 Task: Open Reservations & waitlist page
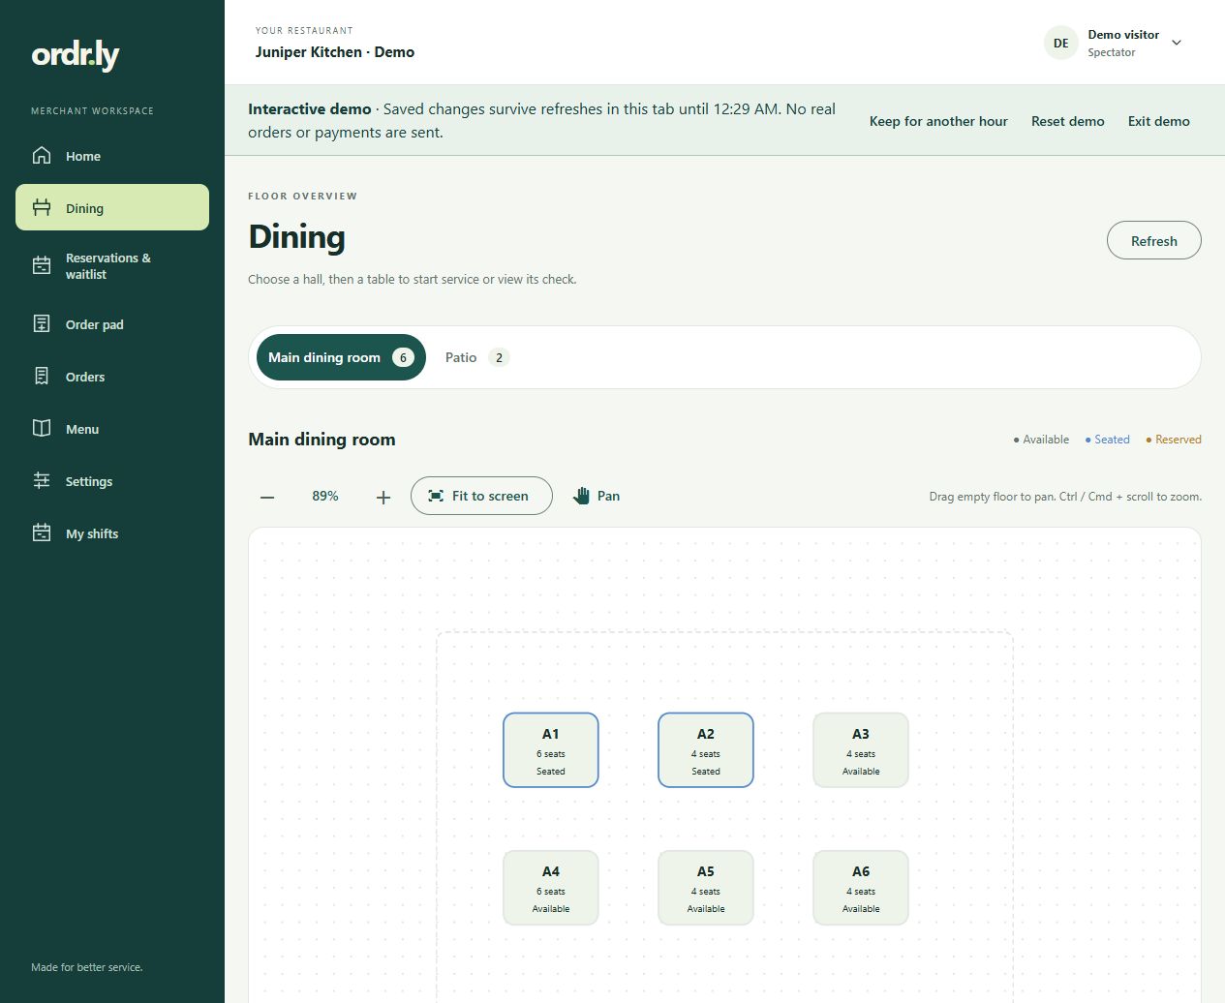(x=112, y=266)
